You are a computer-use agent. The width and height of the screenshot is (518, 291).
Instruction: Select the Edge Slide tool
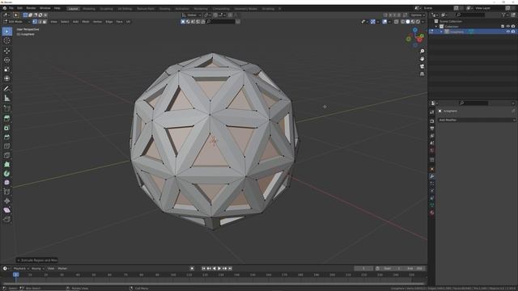pyautogui.click(x=7, y=192)
